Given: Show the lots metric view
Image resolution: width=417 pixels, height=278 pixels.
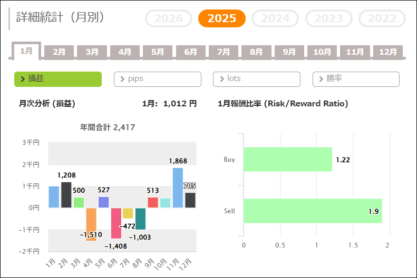Looking at the screenshot, I should pyautogui.click(x=256, y=79).
